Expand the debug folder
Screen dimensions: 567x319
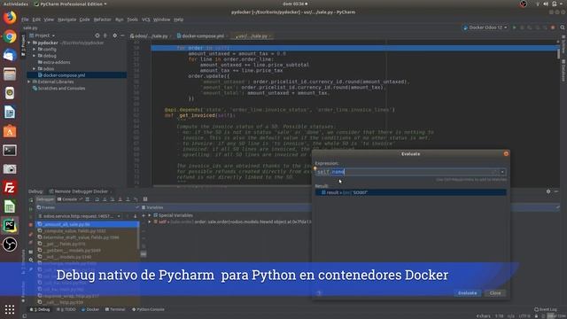coord(35,56)
